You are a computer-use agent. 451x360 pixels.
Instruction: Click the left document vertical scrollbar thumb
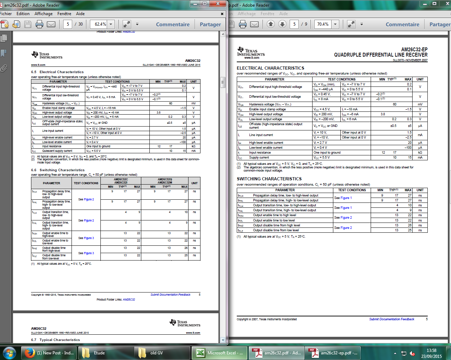(223, 82)
